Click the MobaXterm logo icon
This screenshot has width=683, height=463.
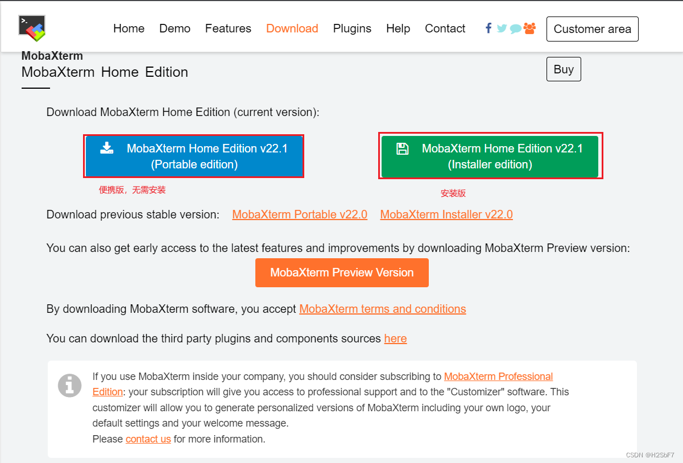coord(32,28)
